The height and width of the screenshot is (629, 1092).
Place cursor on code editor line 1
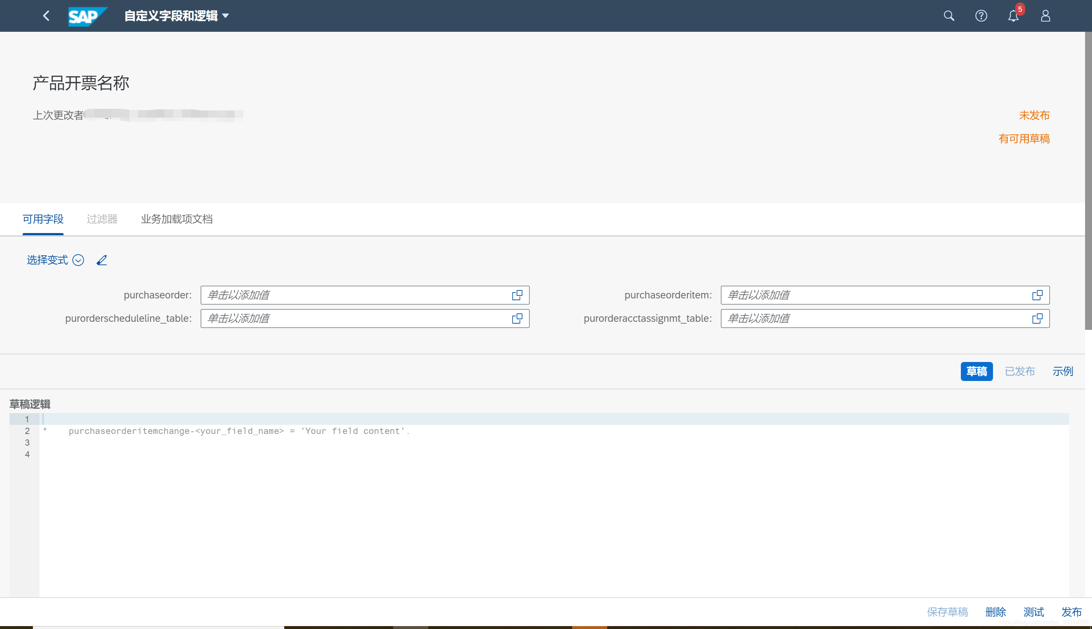(x=554, y=419)
